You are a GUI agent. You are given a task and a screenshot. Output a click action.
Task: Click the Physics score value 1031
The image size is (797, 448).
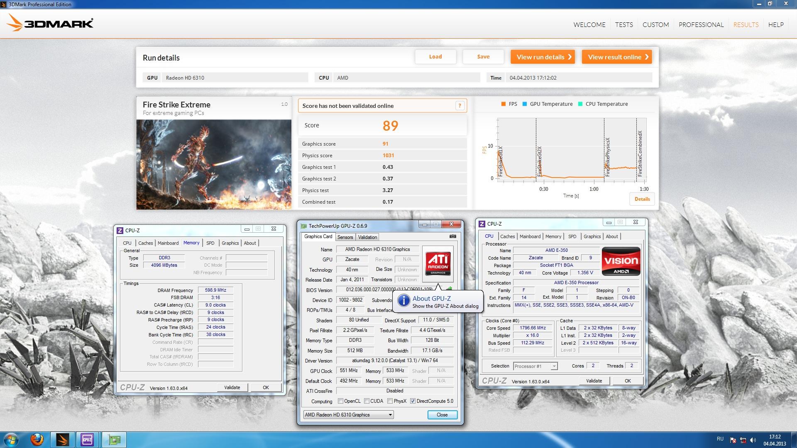(388, 156)
